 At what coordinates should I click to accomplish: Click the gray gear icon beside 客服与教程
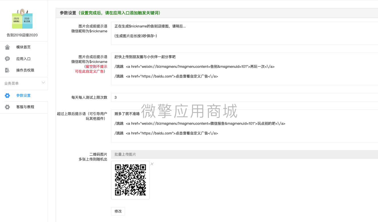click(7, 107)
